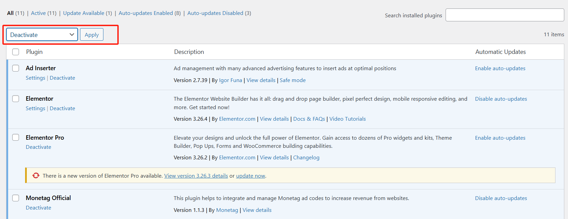Select the Elementor plugin checkbox
Screen dimensions: 568x219
click(x=16, y=99)
